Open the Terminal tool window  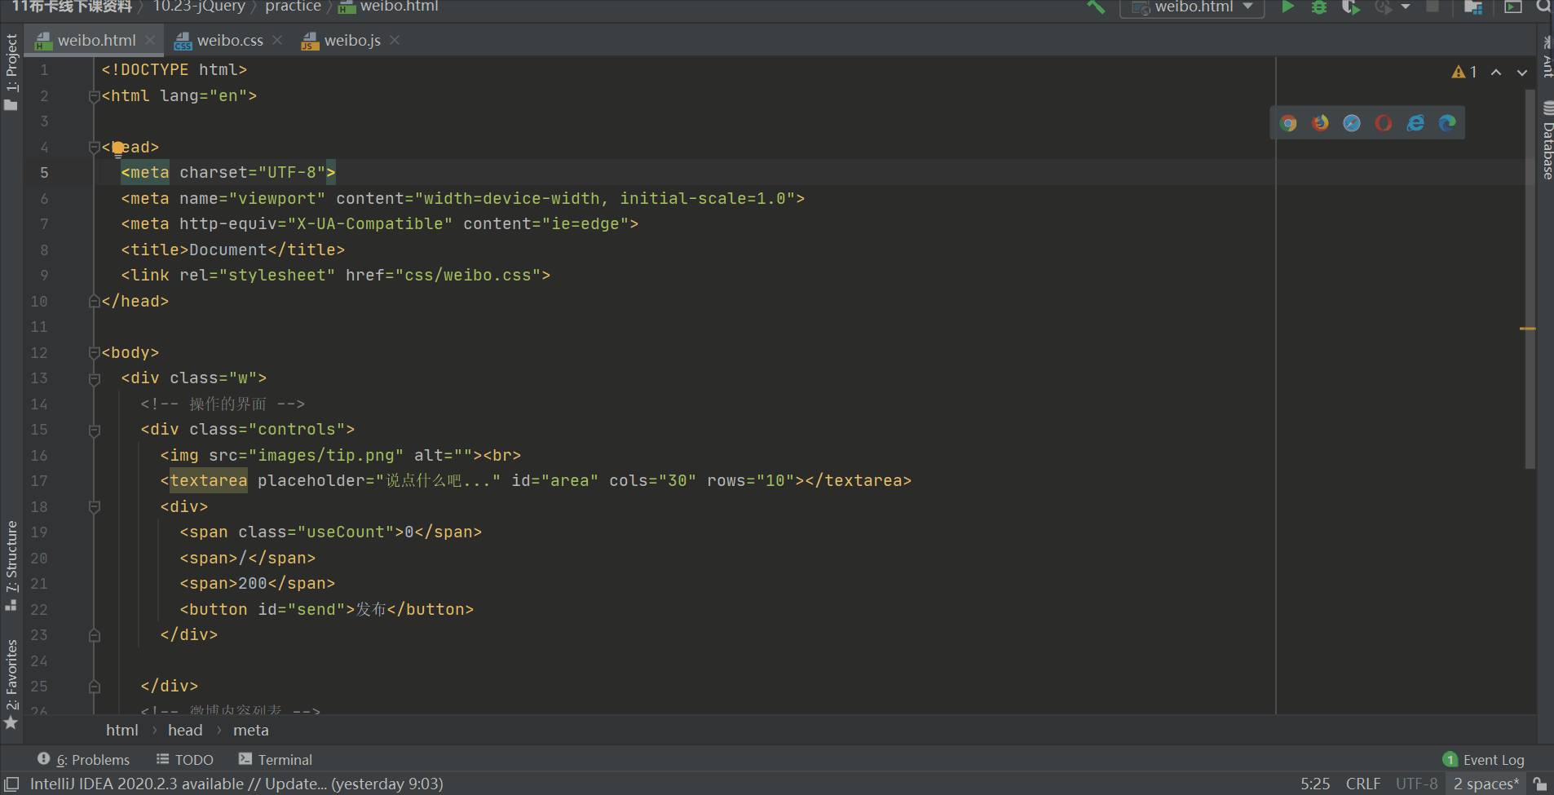[276, 759]
